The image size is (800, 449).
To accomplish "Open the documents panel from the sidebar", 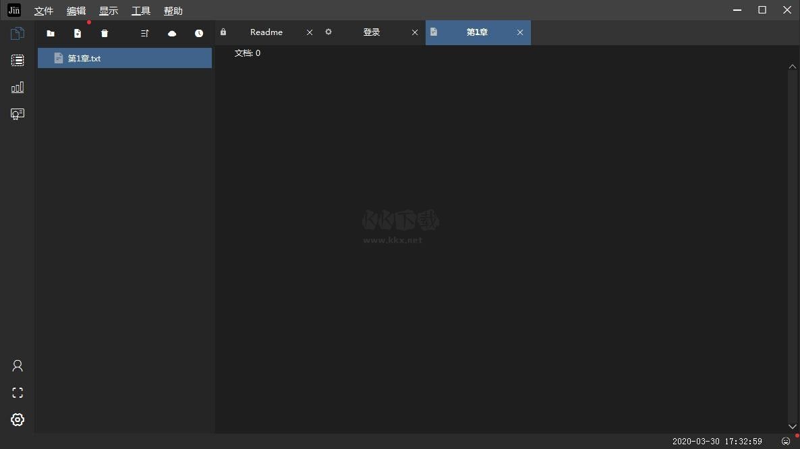I will pos(17,33).
